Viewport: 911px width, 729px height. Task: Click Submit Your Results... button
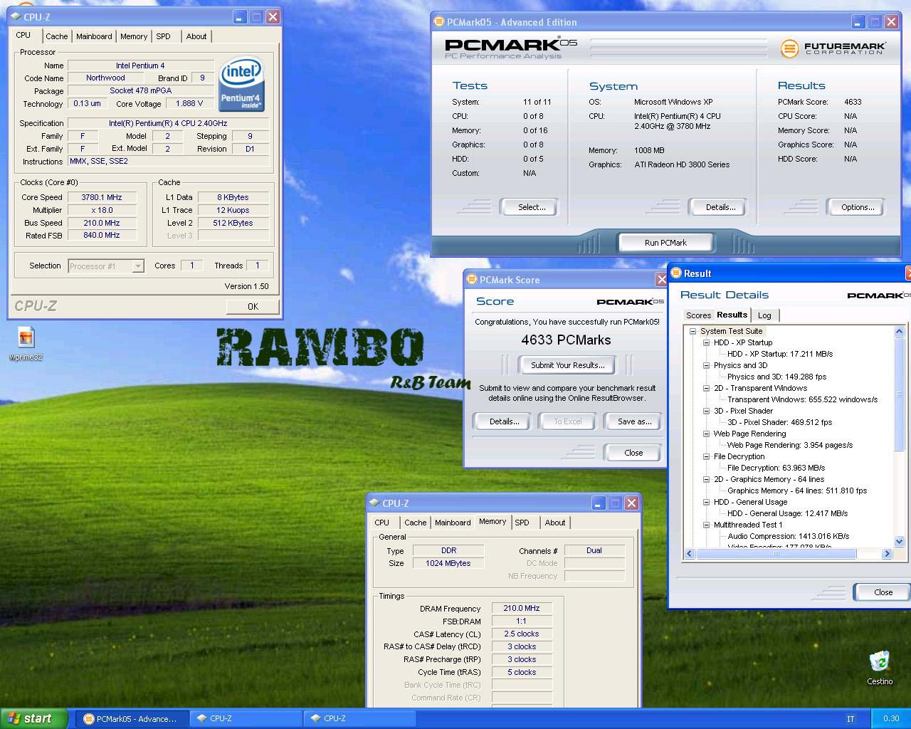(567, 365)
